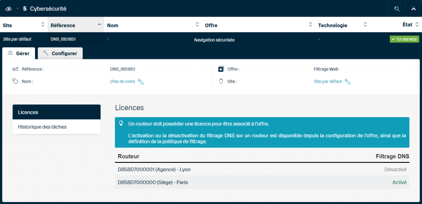The height and width of the screenshot is (204, 422).
Task: Collapse the Cybersécurité panel with chevron
Action: coord(413,9)
